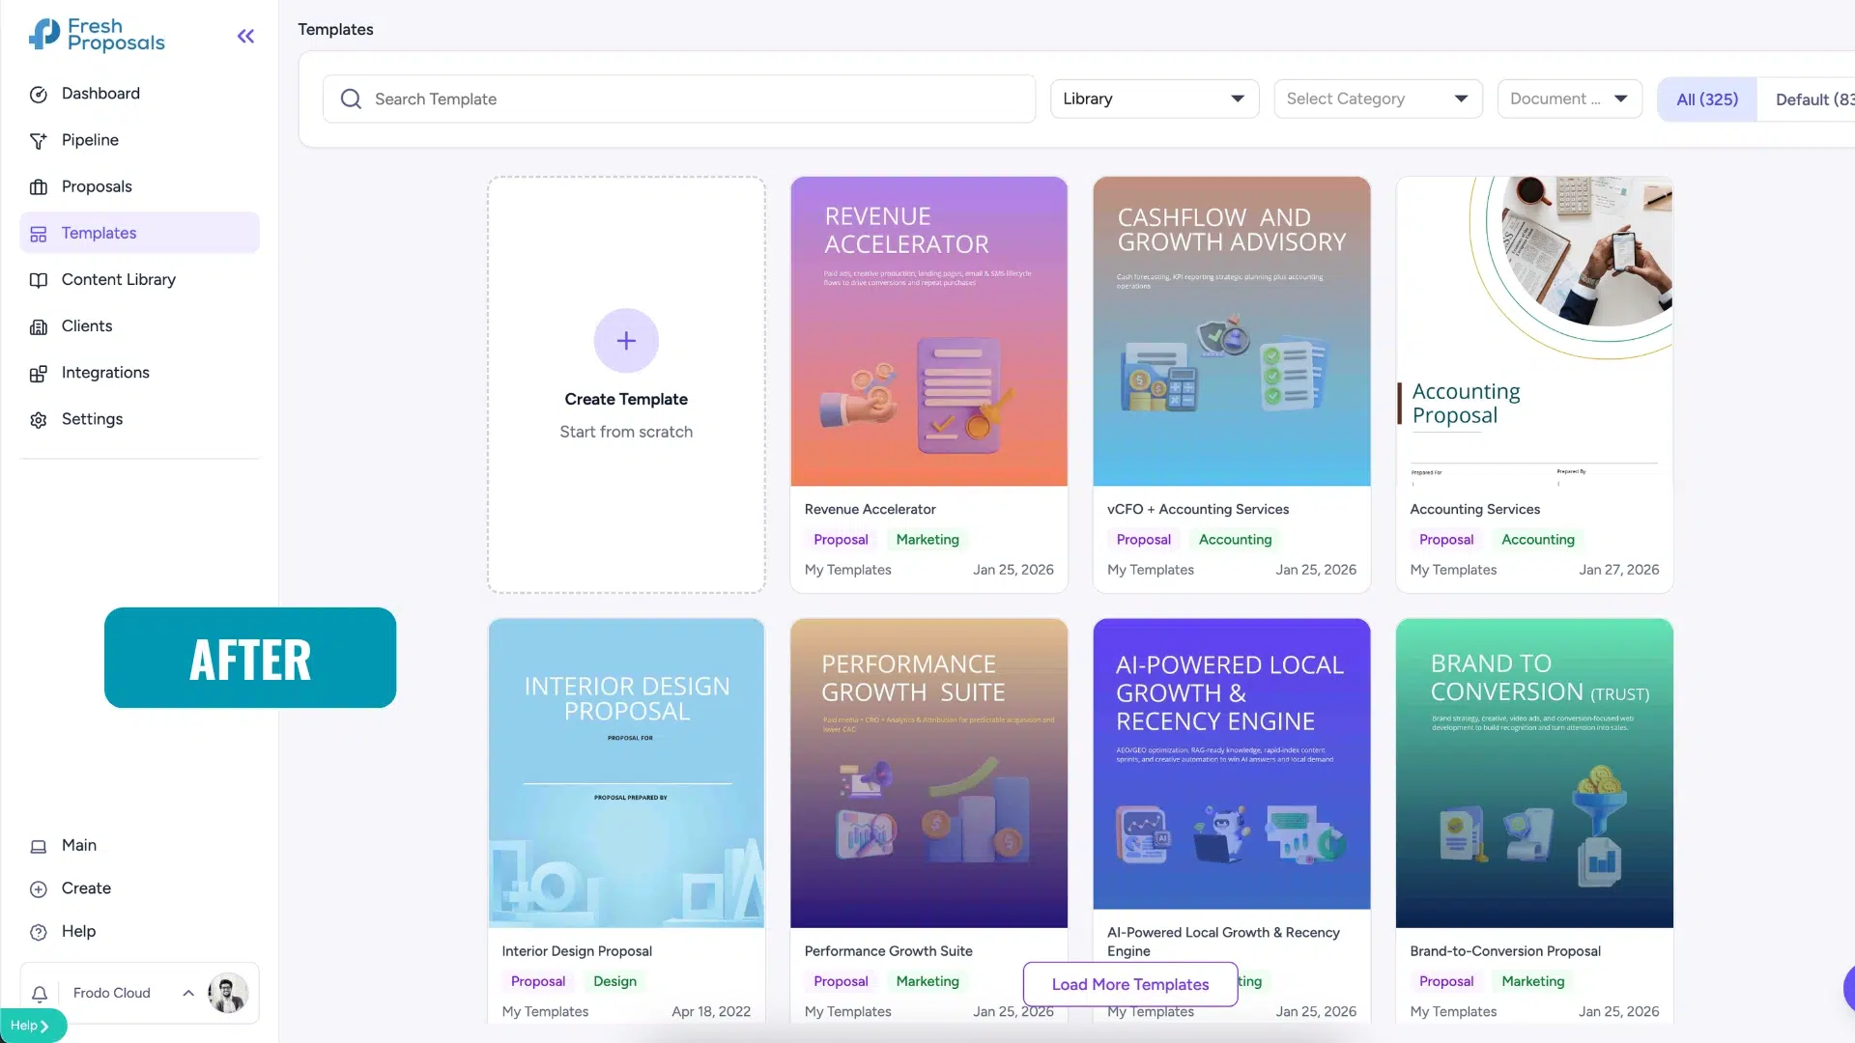Open the Document type dropdown
The width and height of the screenshot is (1855, 1043).
(1569, 99)
